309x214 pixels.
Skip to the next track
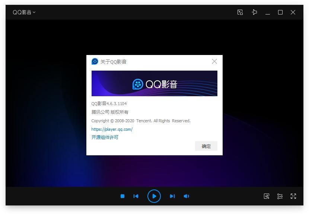click(172, 196)
